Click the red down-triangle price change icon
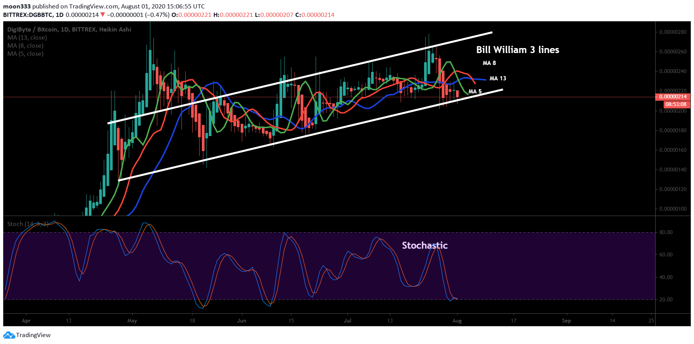The height and width of the screenshot is (344, 694). coord(103,15)
